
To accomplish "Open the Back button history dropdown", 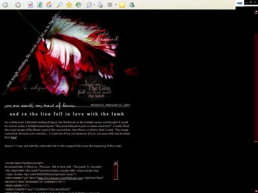I will pyautogui.click(x=11, y=5).
